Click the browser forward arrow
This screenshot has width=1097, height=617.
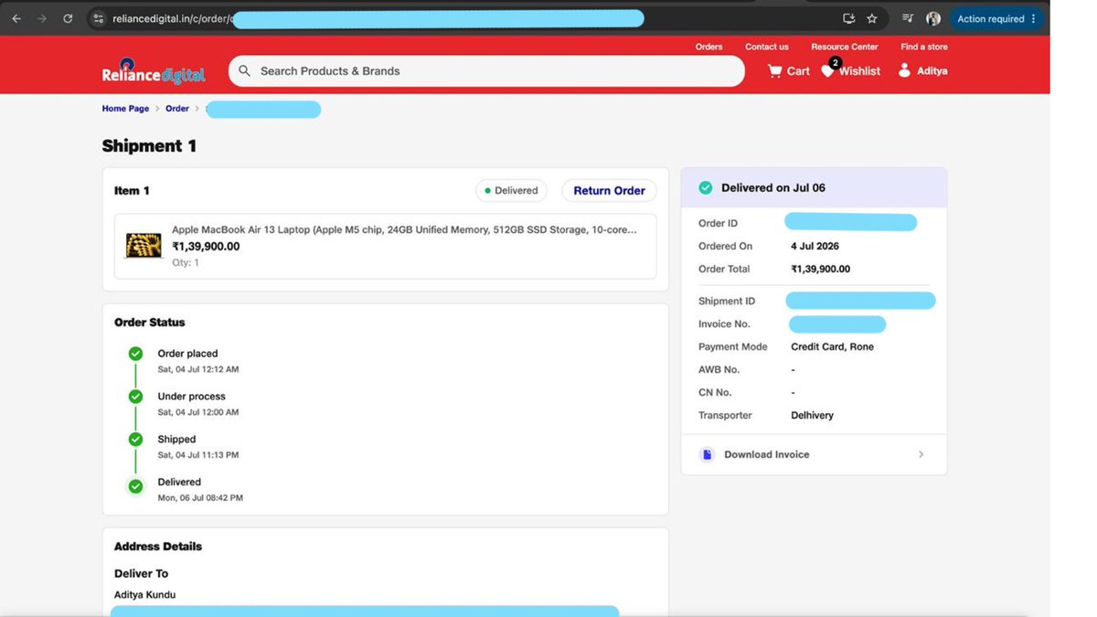click(x=42, y=18)
